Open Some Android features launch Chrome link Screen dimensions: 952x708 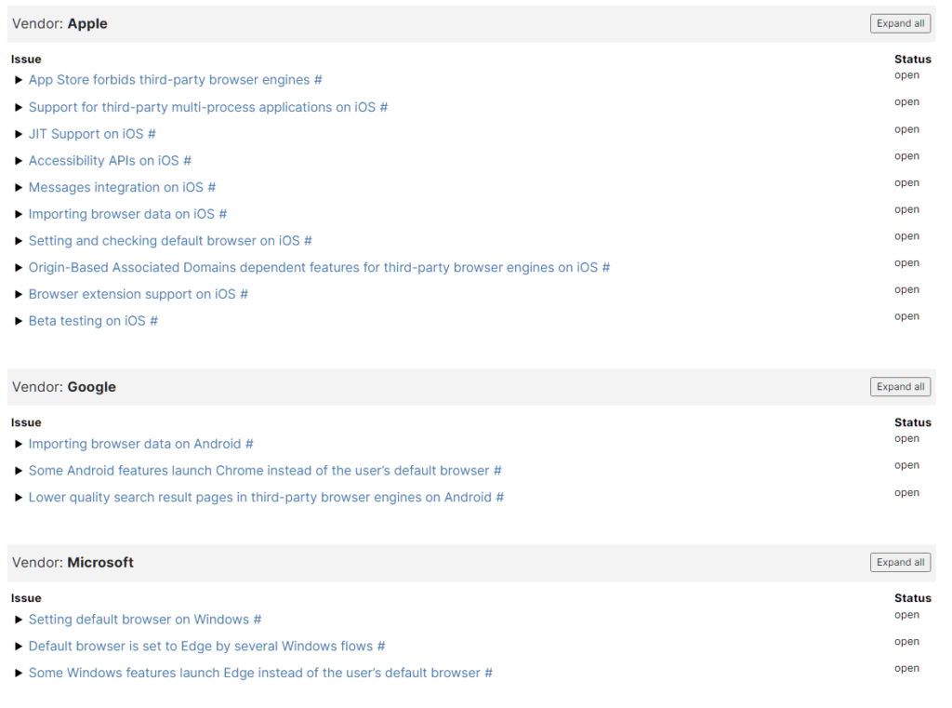258,472
